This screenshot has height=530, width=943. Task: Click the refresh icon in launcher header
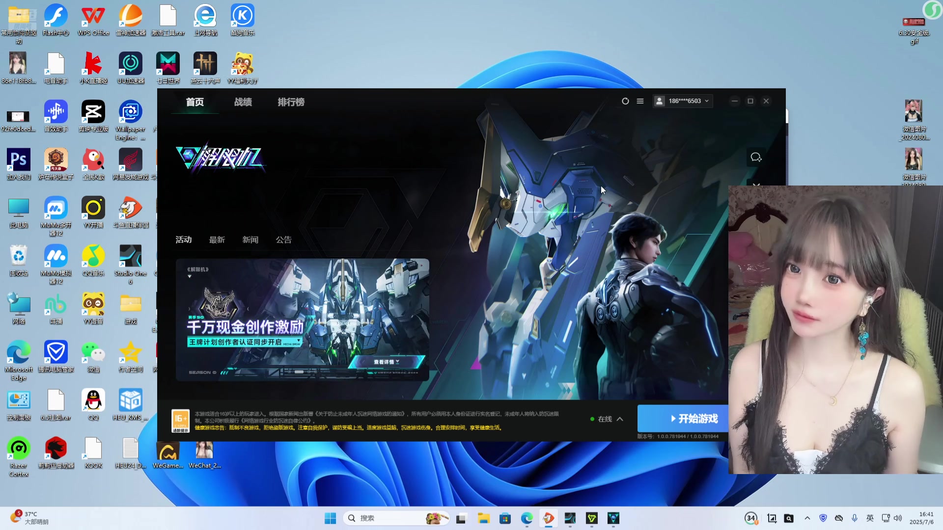coord(625,101)
